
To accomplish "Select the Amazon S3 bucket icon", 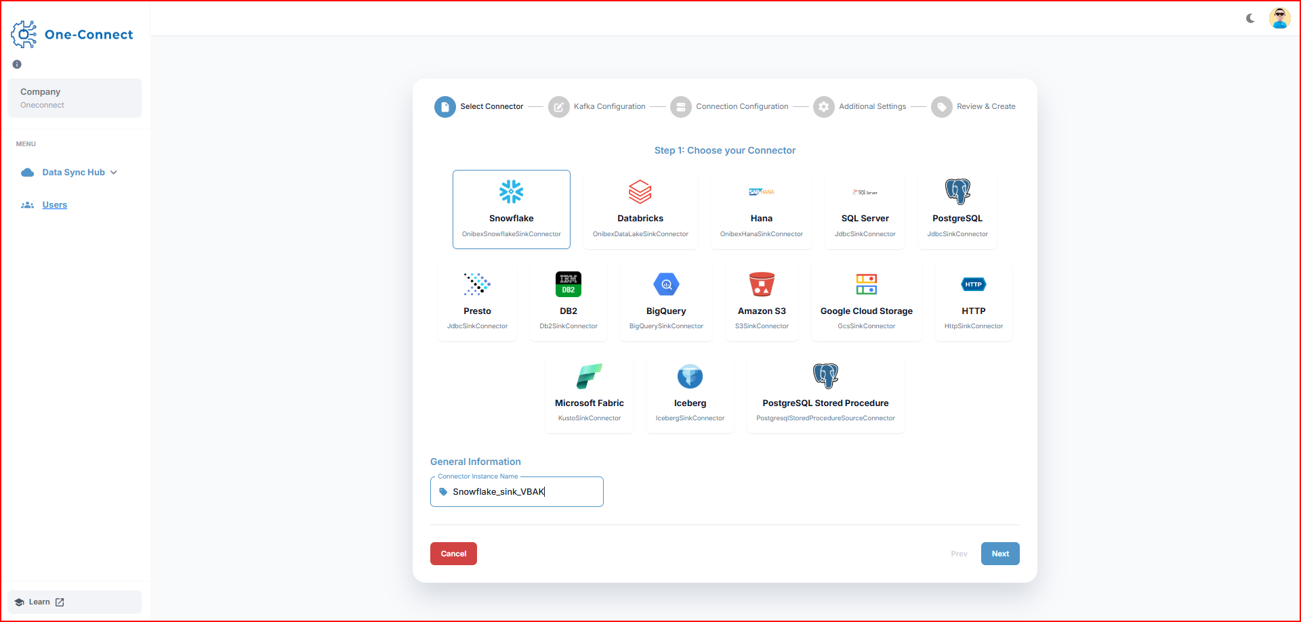I will click(762, 284).
